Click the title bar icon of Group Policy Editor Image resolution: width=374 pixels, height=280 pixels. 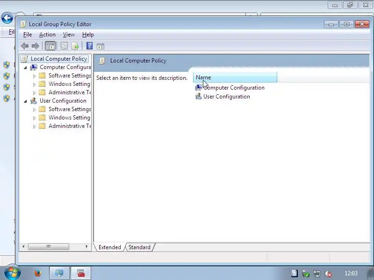[23, 24]
